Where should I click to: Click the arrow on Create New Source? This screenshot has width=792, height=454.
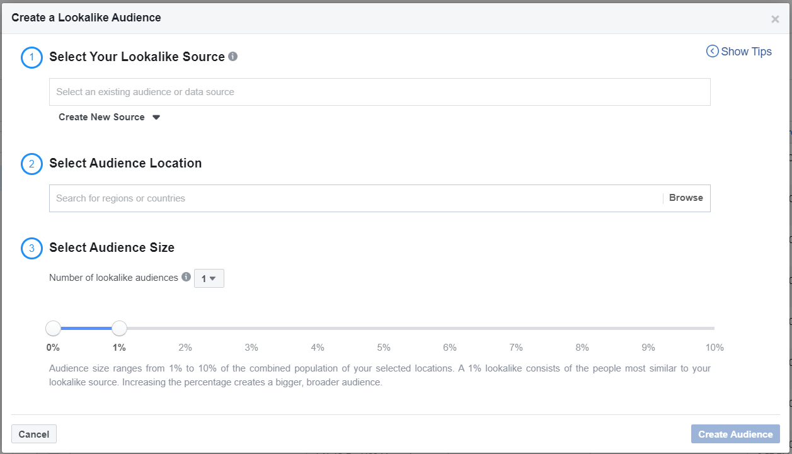coord(156,117)
